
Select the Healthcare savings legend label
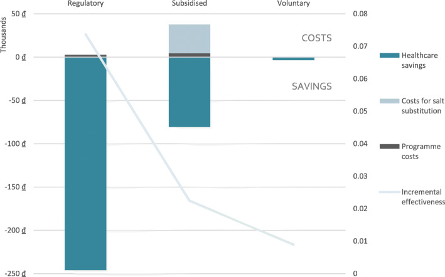[421, 62]
